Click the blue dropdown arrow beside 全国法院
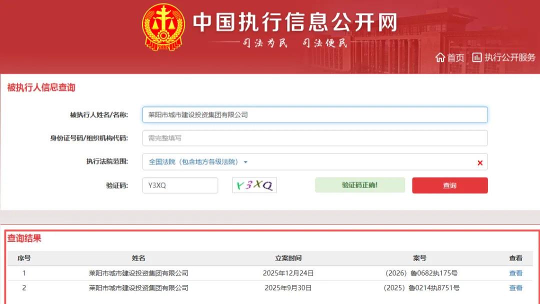This screenshot has width=540, height=304. (x=245, y=162)
